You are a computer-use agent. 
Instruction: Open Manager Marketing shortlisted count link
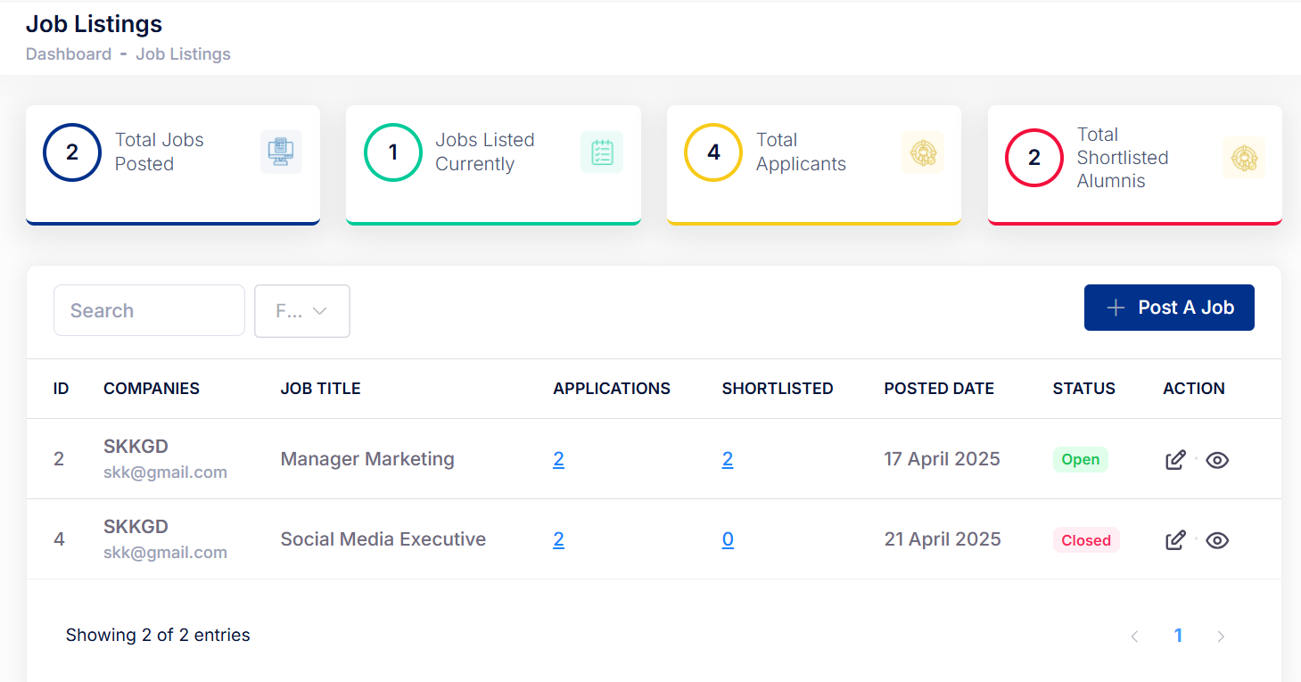[728, 459]
